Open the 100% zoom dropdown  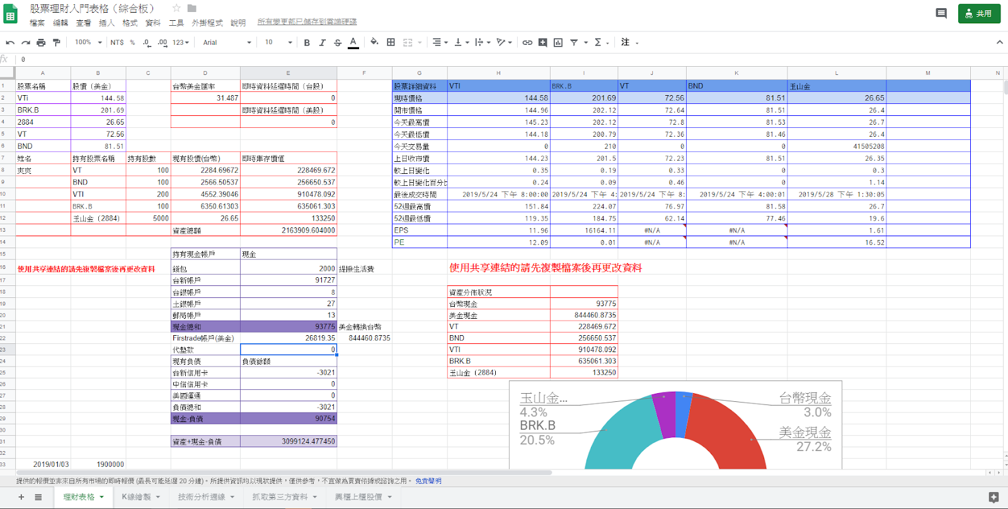coord(88,42)
